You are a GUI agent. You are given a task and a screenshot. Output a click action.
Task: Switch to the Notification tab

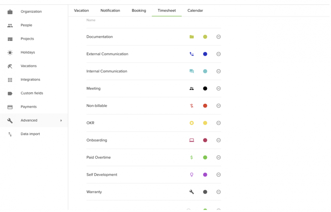pyautogui.click(x=110, y=11)
